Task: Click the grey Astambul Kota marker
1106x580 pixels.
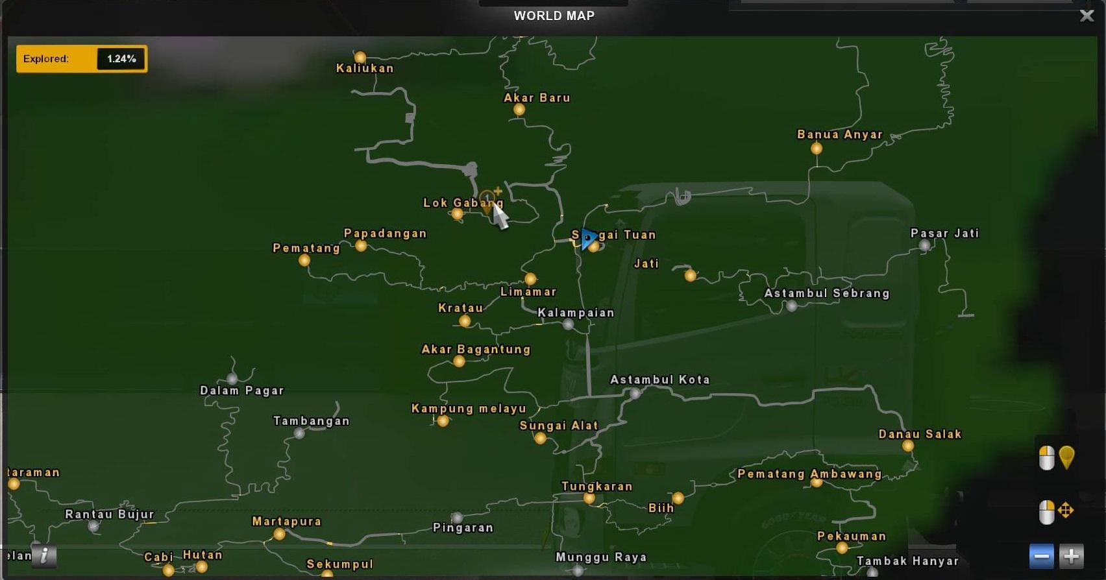Action: coord(635,393)
